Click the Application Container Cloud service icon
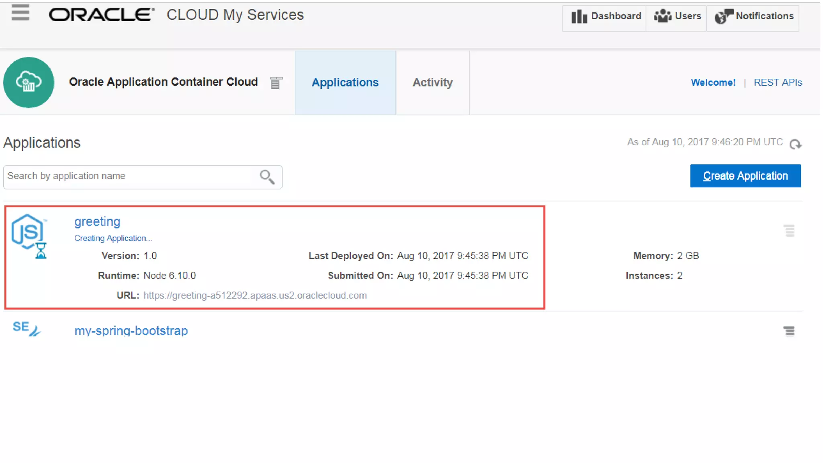Image resolution: width=823 pixels, height=463 pixels. 29,82
